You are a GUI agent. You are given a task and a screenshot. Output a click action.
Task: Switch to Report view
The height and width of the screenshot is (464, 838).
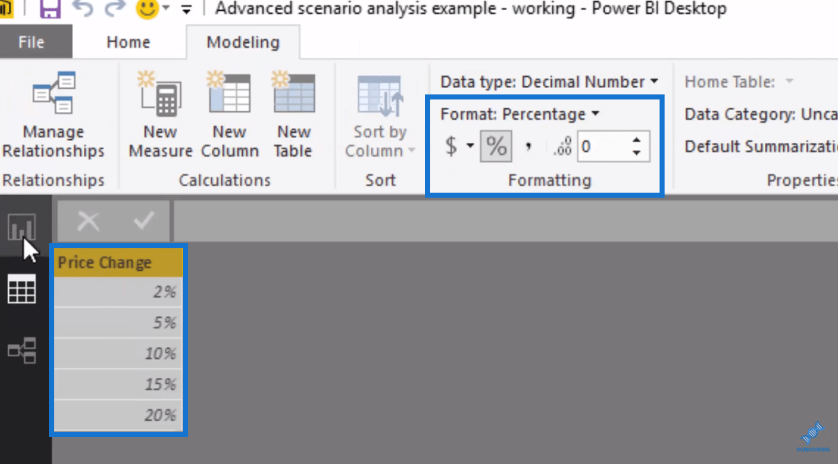(22, 227)
